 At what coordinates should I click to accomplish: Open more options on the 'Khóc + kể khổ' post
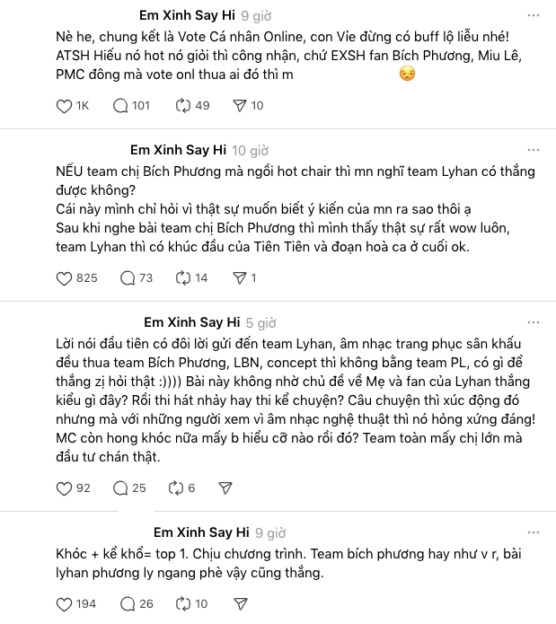point(534,532)
